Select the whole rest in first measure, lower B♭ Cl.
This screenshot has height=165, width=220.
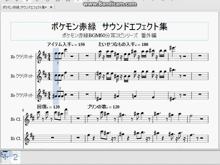[53, 137]
